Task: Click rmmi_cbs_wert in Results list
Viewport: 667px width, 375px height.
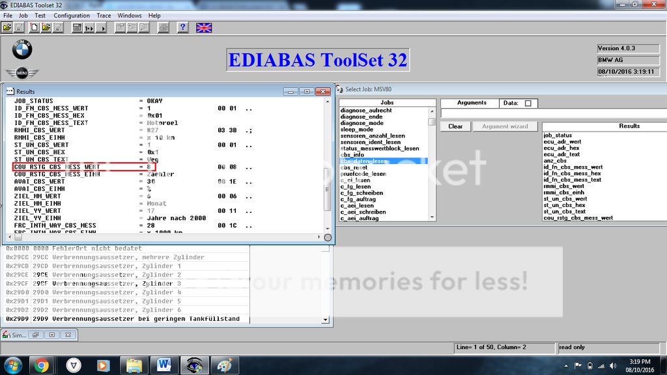Action: [x=563, y=186]
